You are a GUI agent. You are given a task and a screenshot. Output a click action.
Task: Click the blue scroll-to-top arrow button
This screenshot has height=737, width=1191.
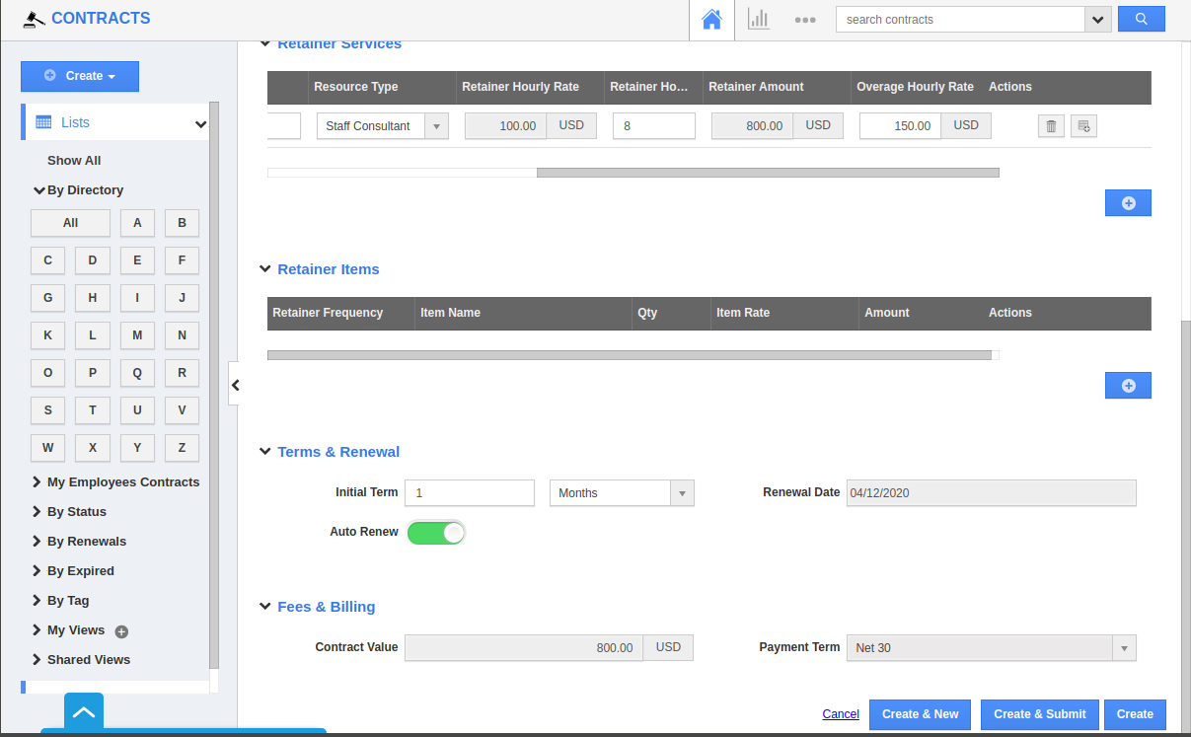click(x=84, y=711)
